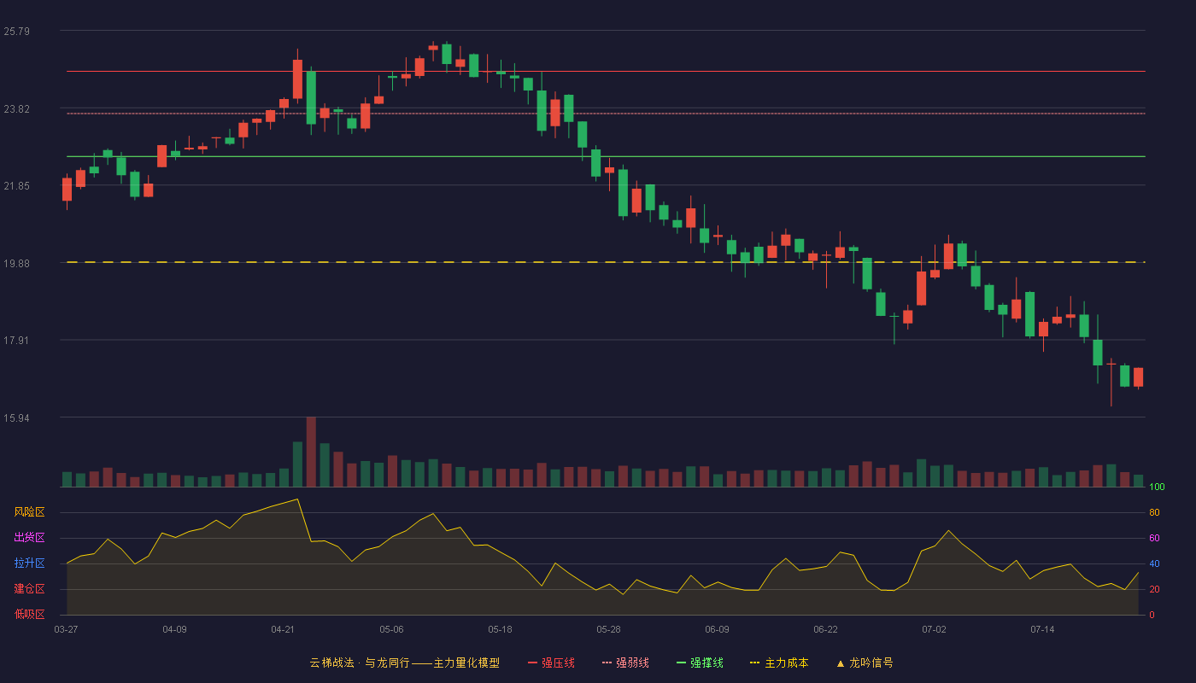This screenshot has width=1196, height=683.
Task: Toggle the 主力成本 legend entry
Action: [779, 663]
